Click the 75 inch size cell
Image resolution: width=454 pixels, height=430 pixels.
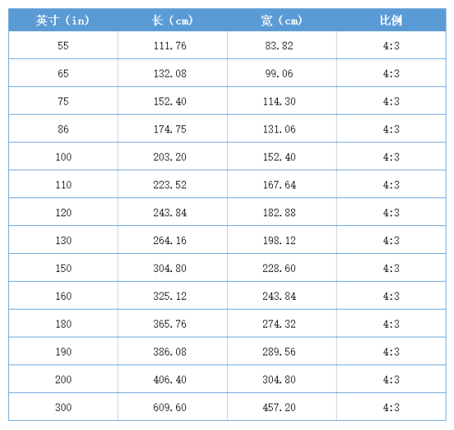point(63,102)
